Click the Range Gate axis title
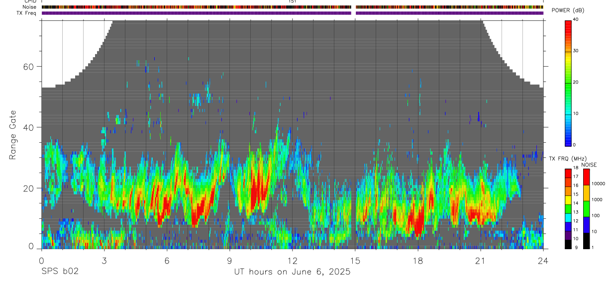611x282 pixels. 12,135
